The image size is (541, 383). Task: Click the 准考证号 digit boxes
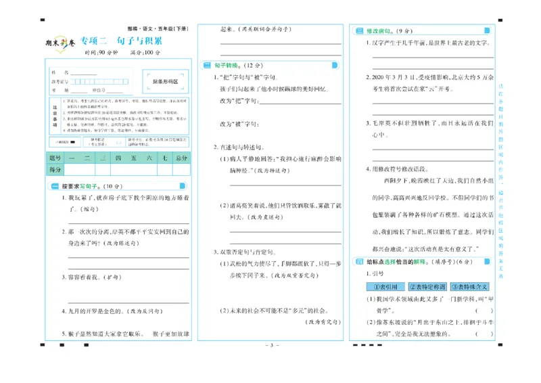tap(99, 82)
